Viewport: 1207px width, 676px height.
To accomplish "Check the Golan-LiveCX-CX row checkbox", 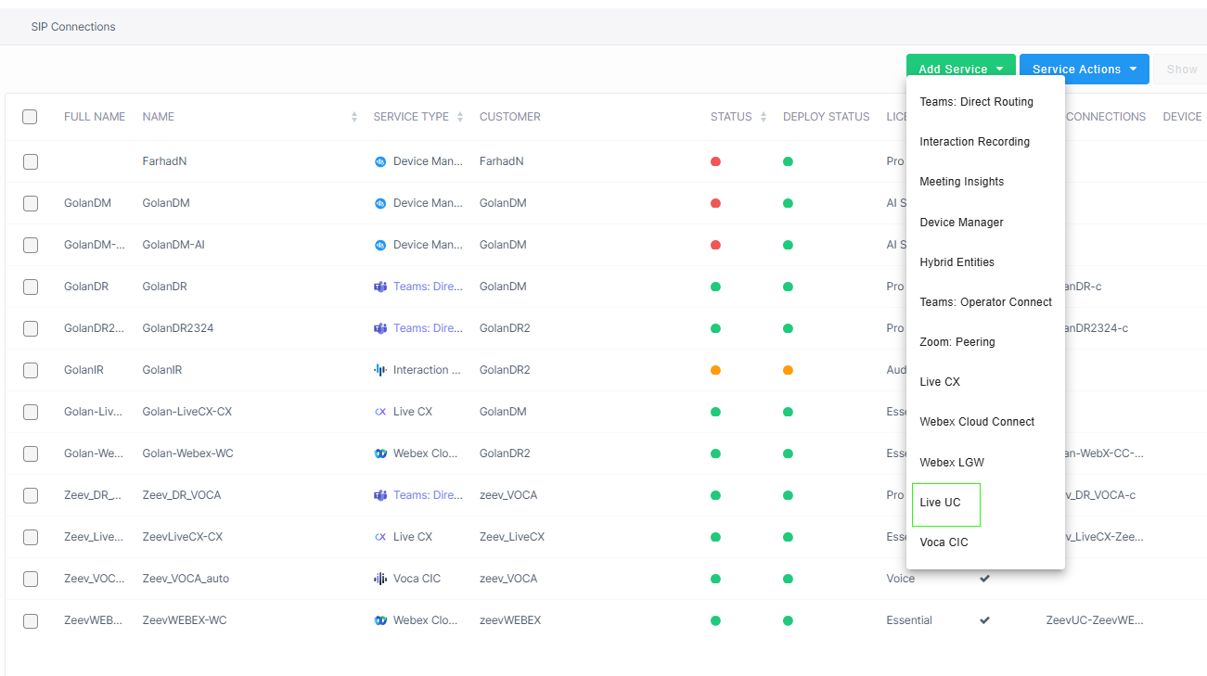I will pyautogui.click(x=31, y=412).
